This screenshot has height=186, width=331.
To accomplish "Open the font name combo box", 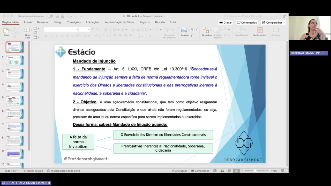I will (x=61, y=29).
